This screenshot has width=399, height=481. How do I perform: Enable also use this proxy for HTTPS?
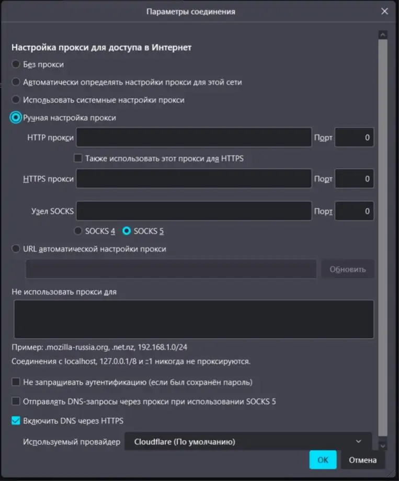[x=78, y=158]
